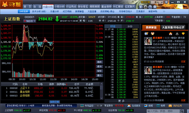Click the compose weibo post icon
This screenshot has height=113, width=189.
146,34
